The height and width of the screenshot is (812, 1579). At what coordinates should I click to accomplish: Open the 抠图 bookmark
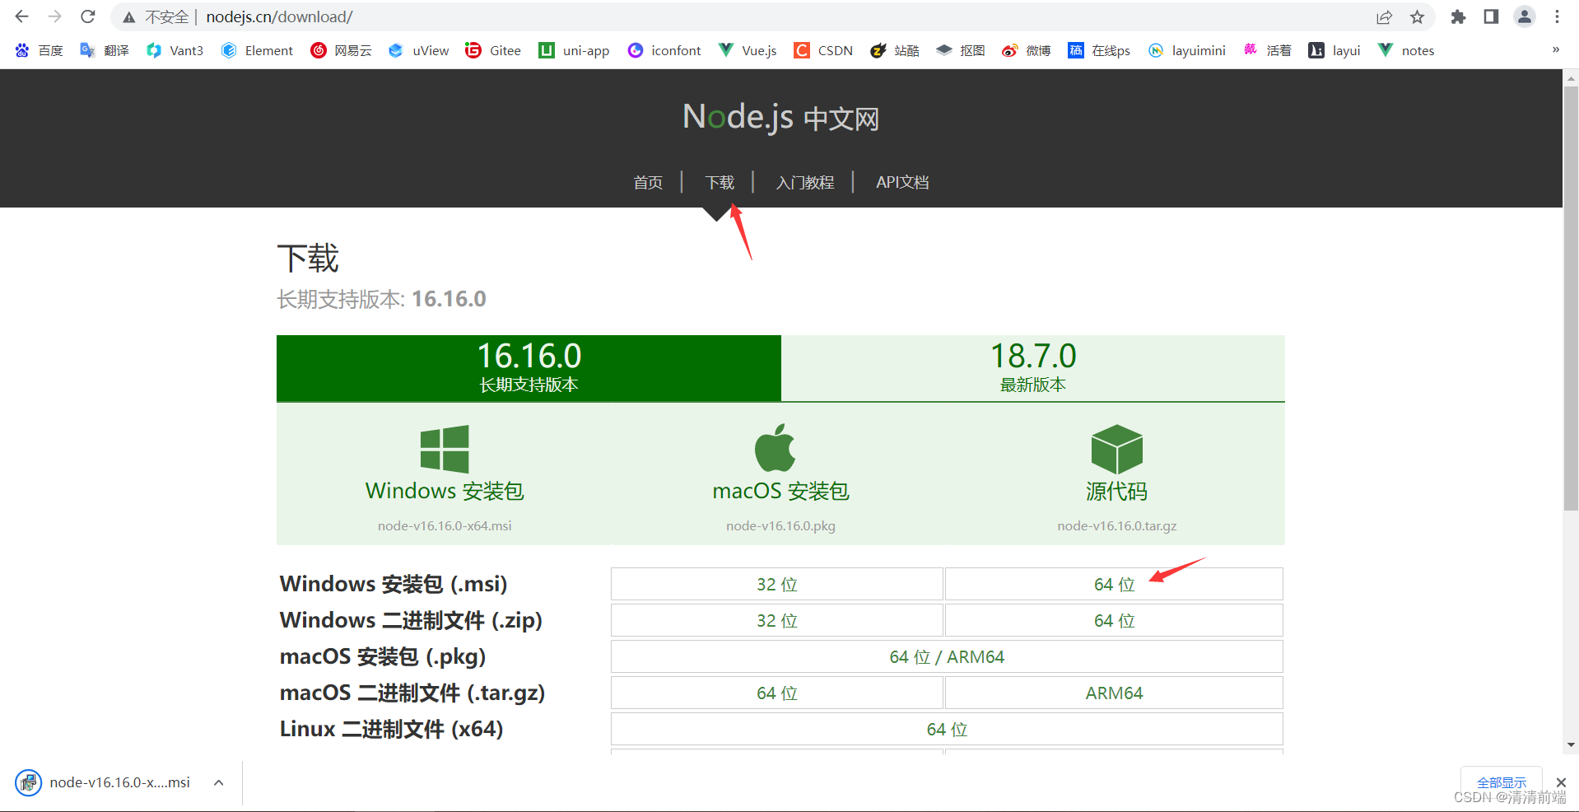tap(960, 50)
